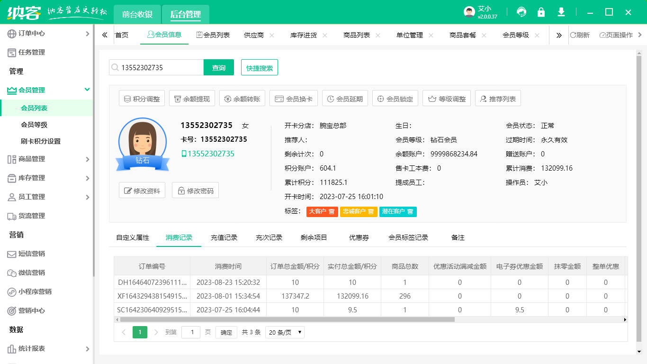This screenshot has width=647, height=364.
Task: Activate the 会员锁定 member lock function
Action: [x=396, y=98]
